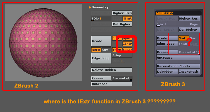Click Higher Res in ZBrush 3 panel
Screen dimensions: 210x112
(189, 18)
